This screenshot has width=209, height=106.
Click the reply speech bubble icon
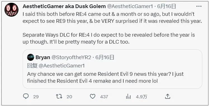[x=26, y=96]
